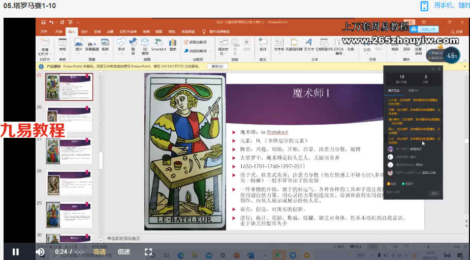Insert a picture with 图片 icon

(x=79, y=45)
